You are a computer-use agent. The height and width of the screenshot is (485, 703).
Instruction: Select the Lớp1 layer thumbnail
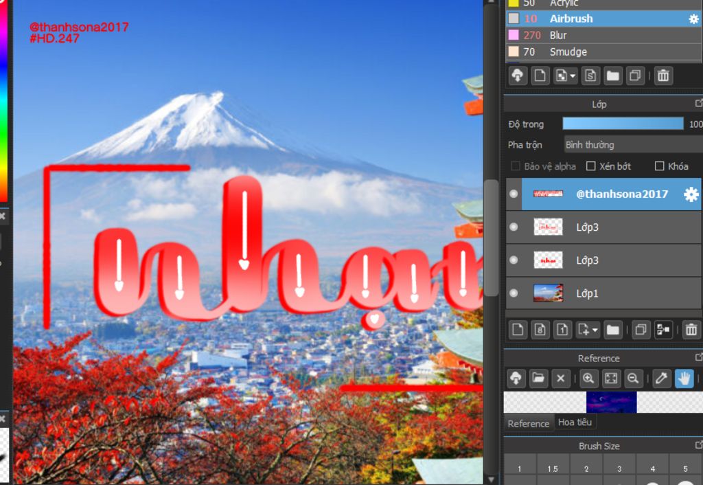548,293
